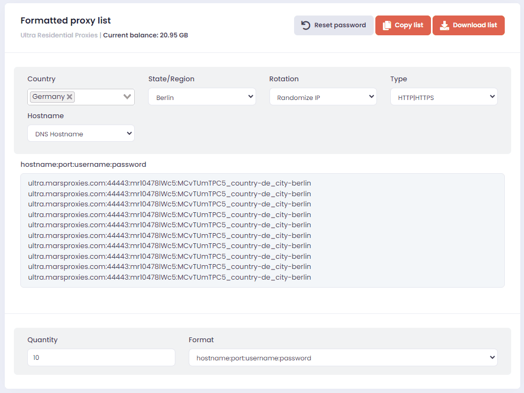Click into the Quantity input field

point(101,358)
